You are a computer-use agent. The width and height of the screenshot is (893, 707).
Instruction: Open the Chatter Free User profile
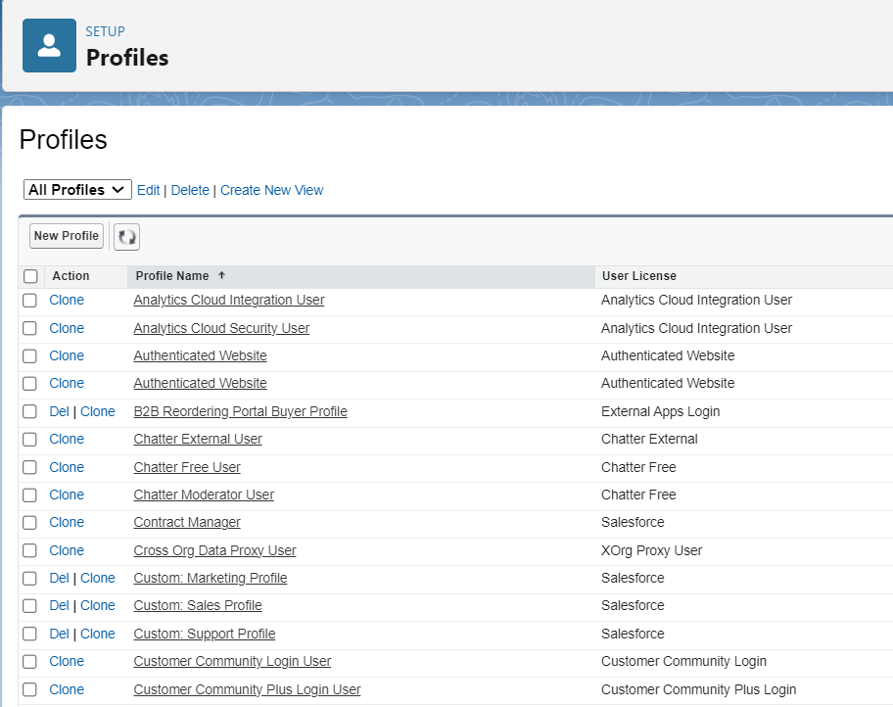click(x=187, y=467)
